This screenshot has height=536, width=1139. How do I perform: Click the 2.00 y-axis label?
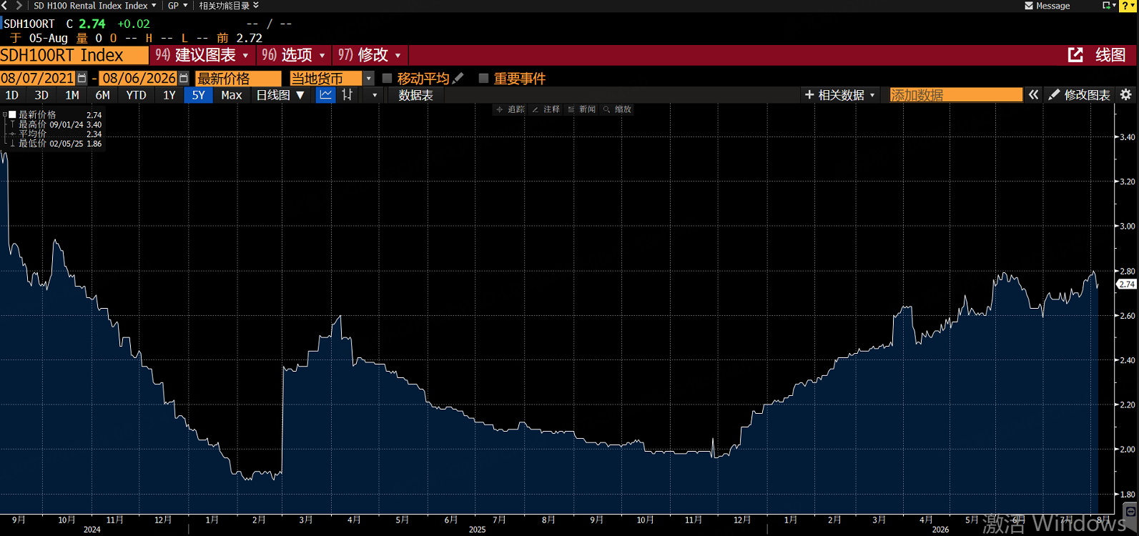click(x=1128, y=450)
